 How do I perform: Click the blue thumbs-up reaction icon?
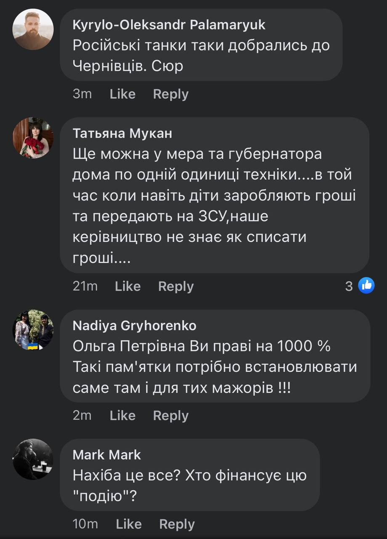(366, 286)
